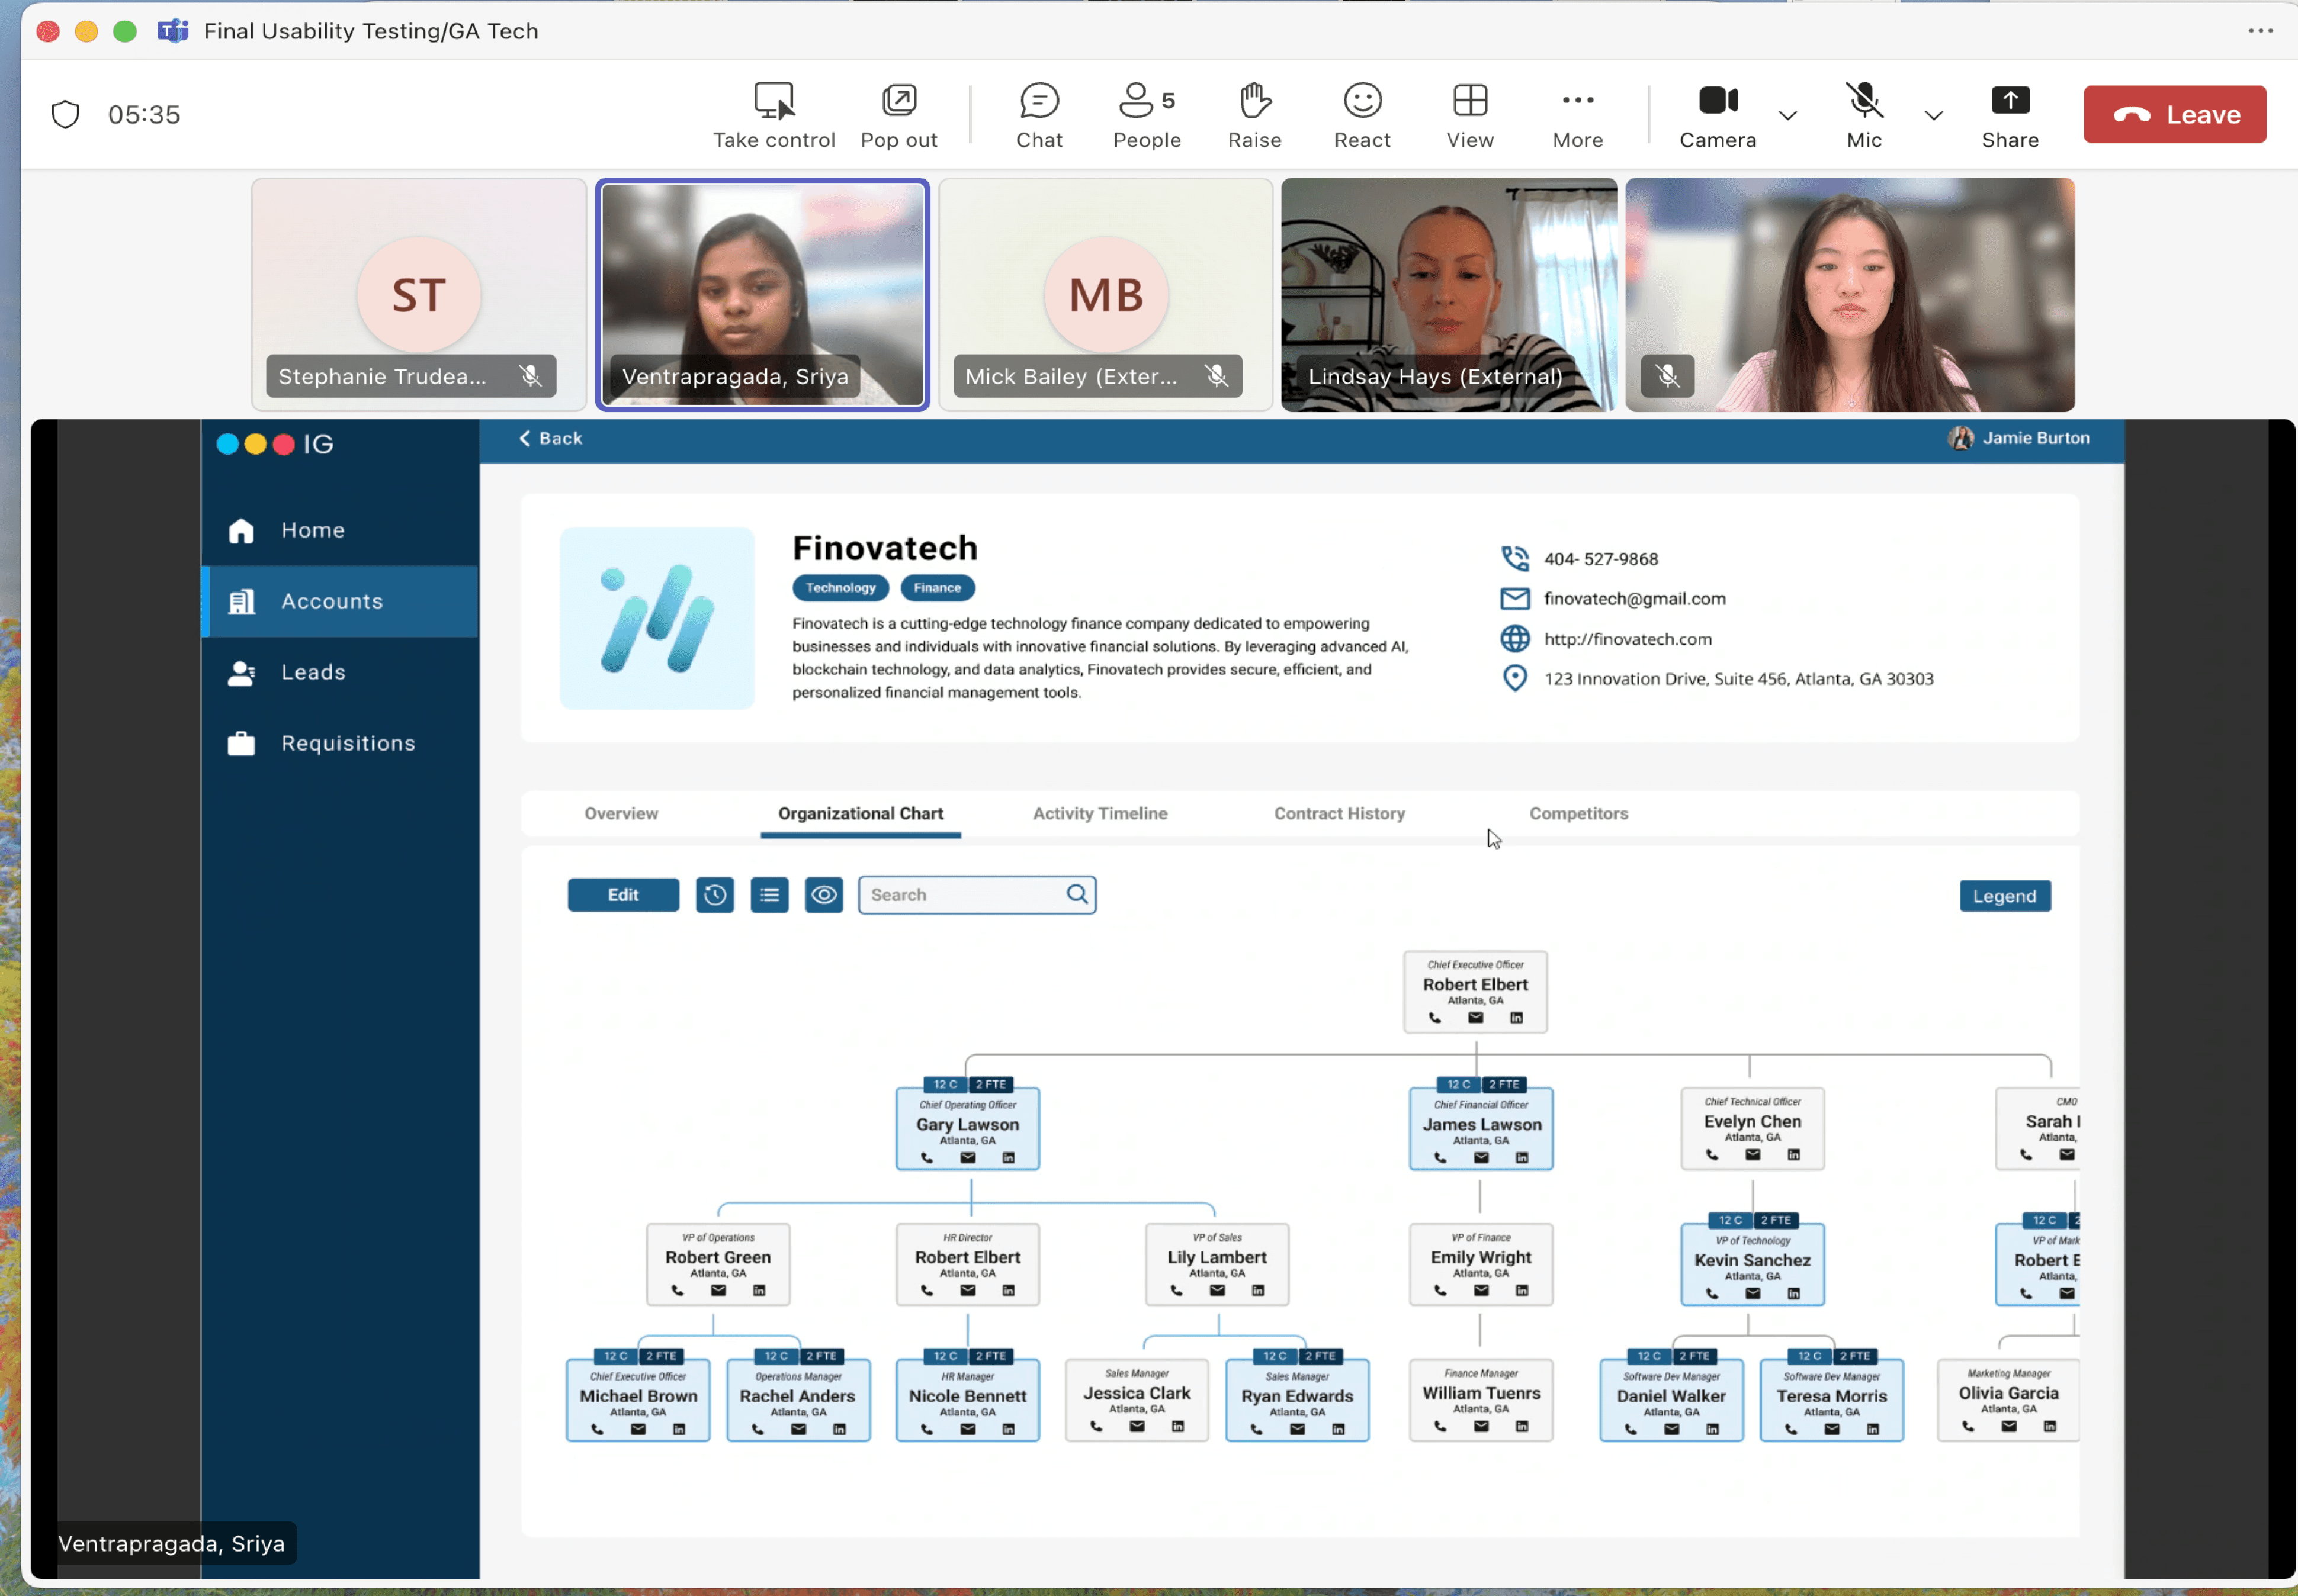Screen dimensions: 2298x1596
Task: Open the Contract History tab
Action: (1339, 814)
